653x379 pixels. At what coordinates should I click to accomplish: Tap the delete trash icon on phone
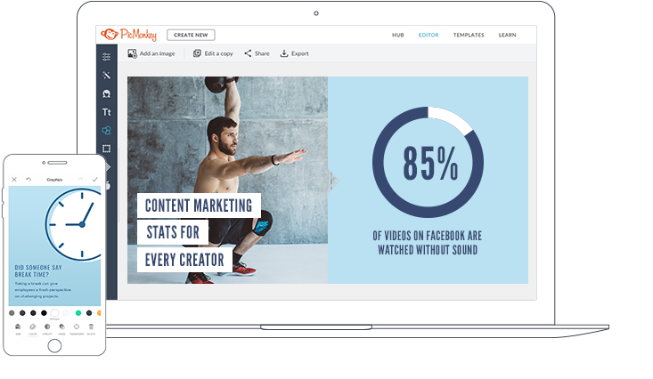pyautogui.click(x=91, y=327)
